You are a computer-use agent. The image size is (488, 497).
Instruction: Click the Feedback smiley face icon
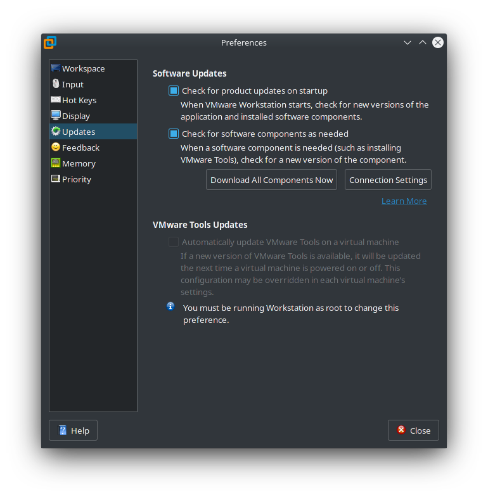click(x=56, y=148)
